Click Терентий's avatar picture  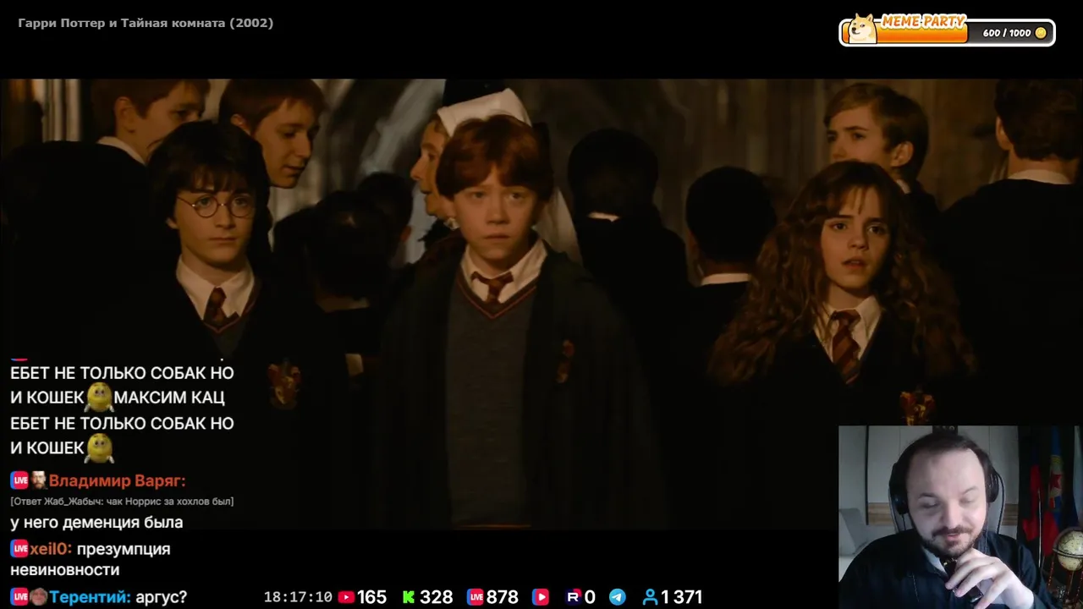pyautogui.click(x=39, y=597)
